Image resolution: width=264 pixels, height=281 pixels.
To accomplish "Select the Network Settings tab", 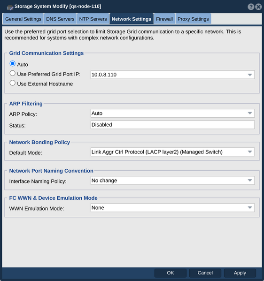I will (132, 19).
